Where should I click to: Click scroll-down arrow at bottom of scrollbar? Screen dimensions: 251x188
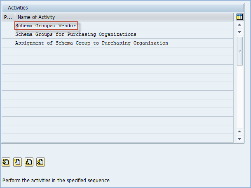240,139
